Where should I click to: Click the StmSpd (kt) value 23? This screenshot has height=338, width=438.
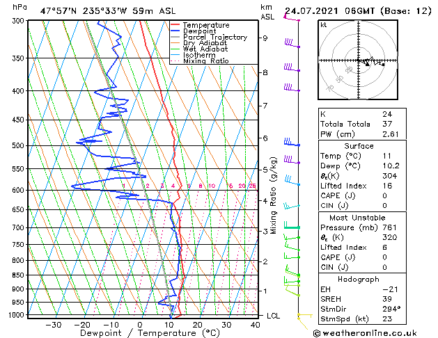point(387,319)
